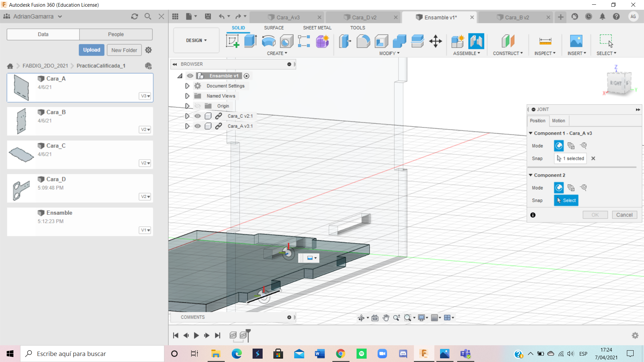Toggle Origin folder visibility
This screenshot has height=362, width=644.
click(198, 106)
